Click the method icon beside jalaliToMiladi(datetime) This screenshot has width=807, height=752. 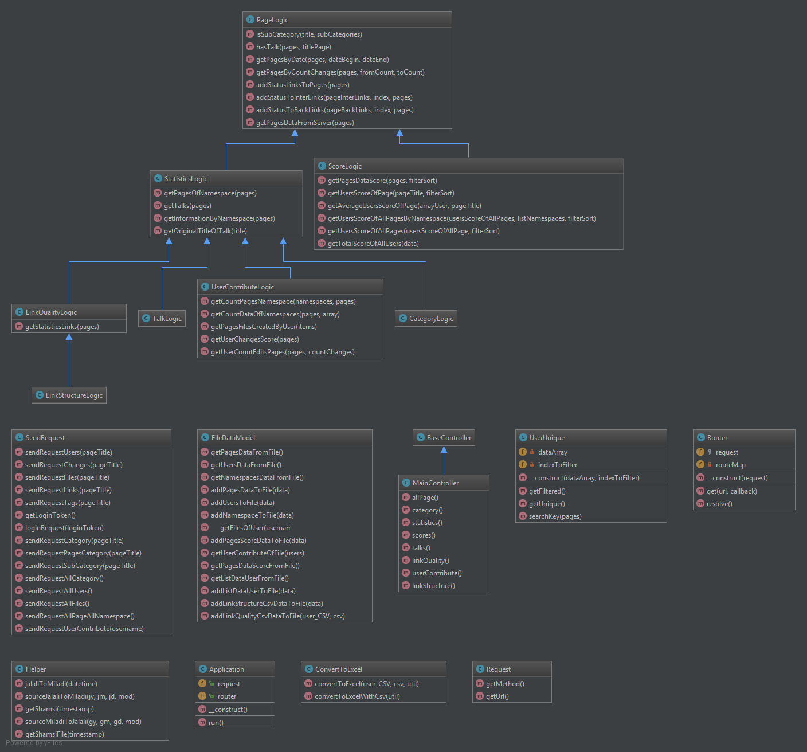tap(19, 684)
